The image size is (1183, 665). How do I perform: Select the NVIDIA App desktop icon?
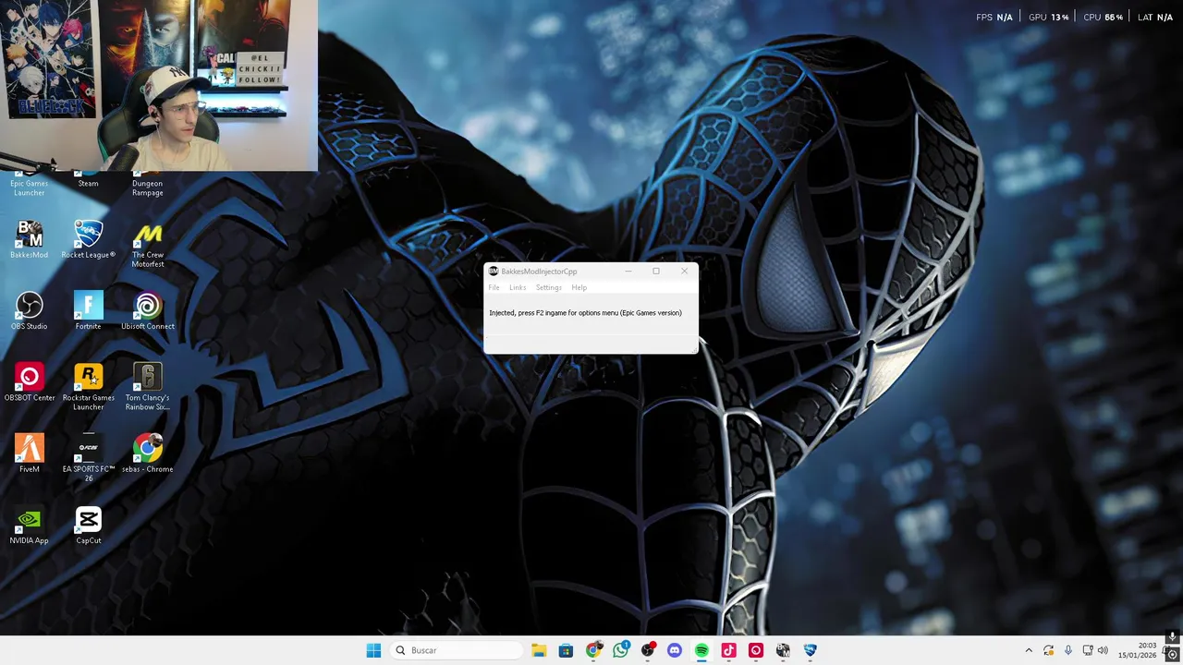pos(29,525)
